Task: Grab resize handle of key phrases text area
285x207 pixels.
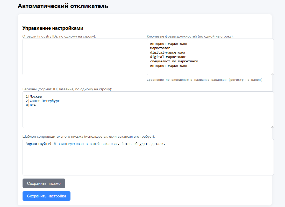Action: pos(272,73)
